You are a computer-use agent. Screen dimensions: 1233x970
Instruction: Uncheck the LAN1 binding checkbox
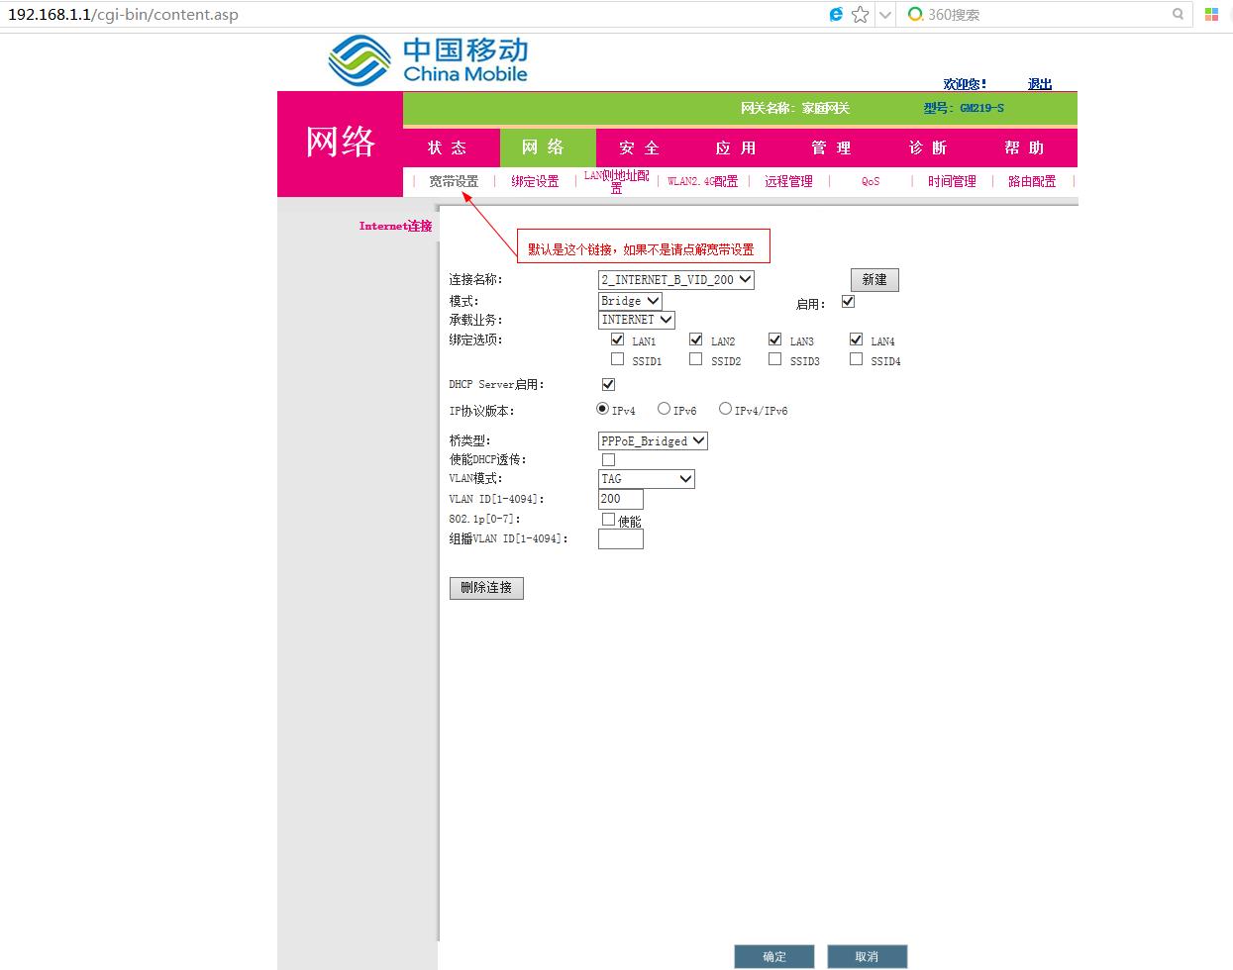pos(617,339)
